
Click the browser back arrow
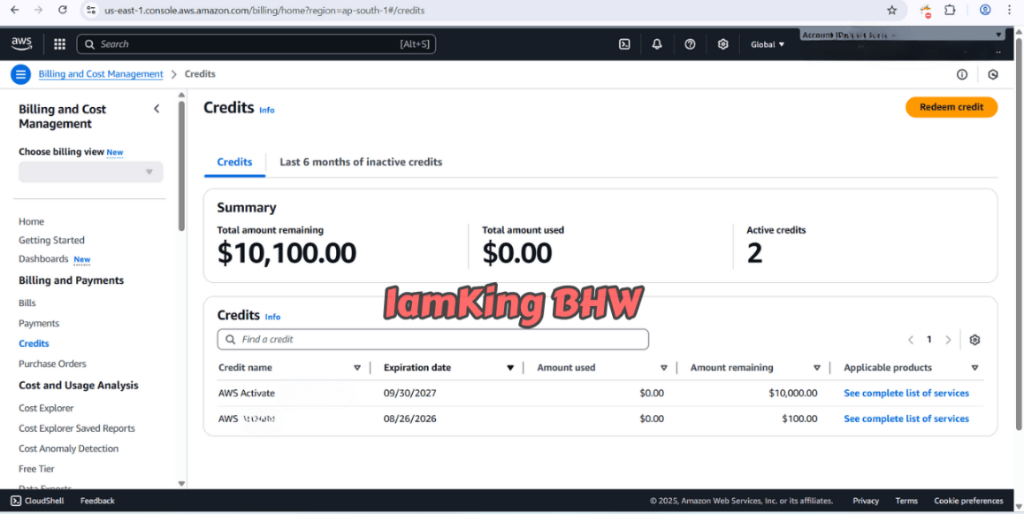click(15, 10)
